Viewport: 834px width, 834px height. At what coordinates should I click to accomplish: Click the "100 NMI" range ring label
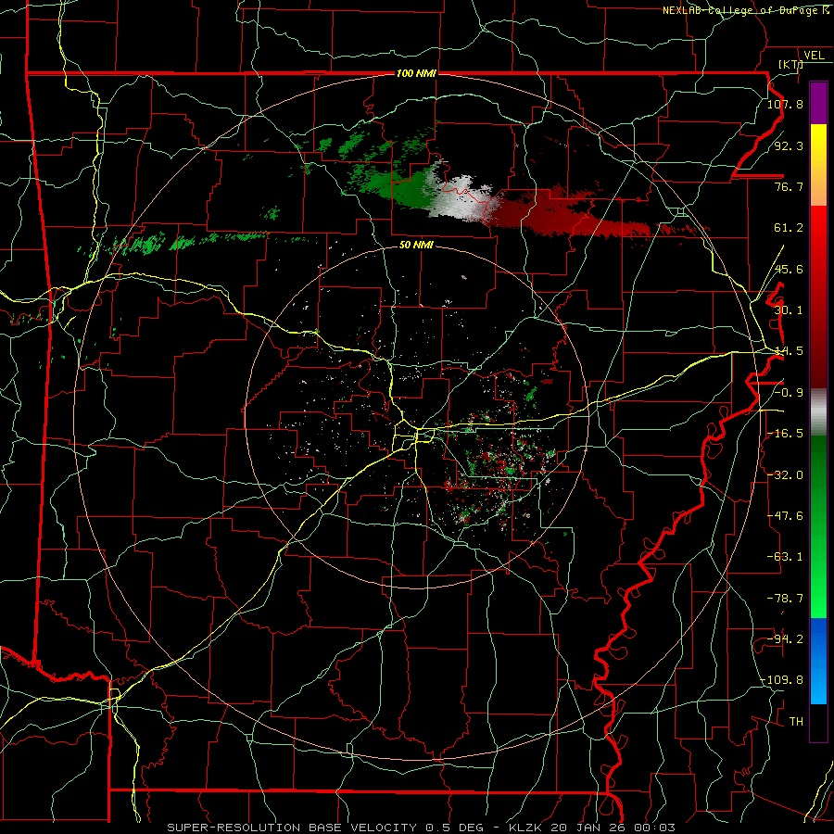click(x=416, y=73)
